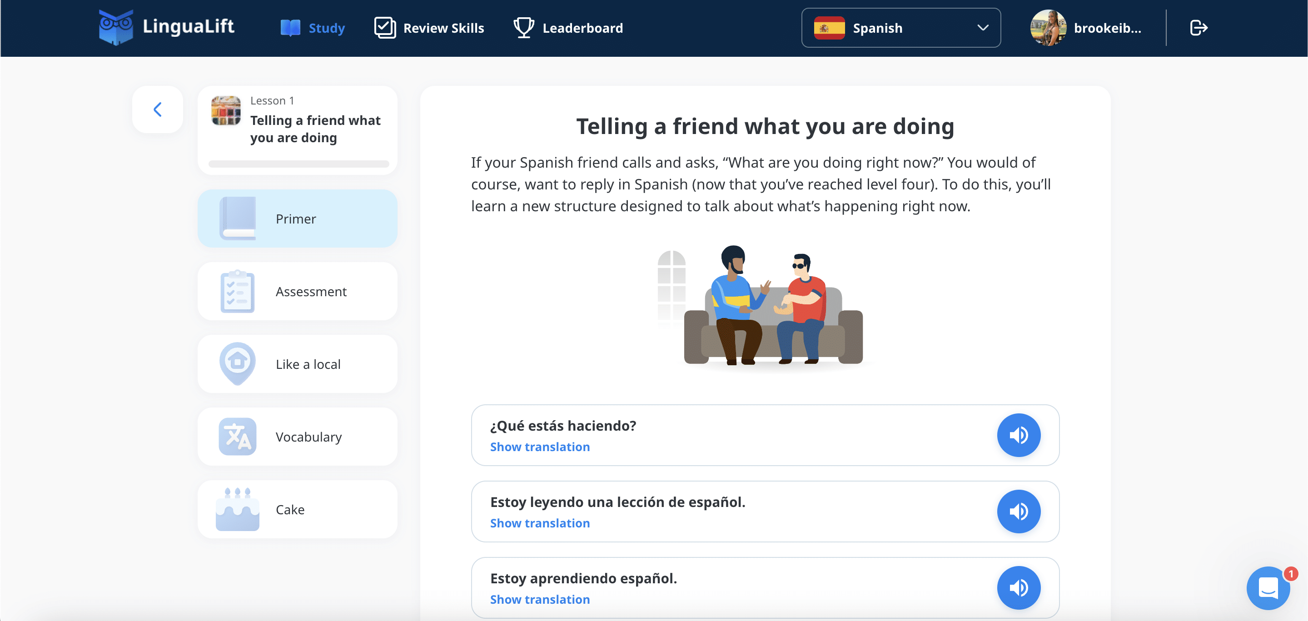Screen dimensions: 1308x621
Task: Click the Vocabulary section icon
Action: (x=236, y=436)
